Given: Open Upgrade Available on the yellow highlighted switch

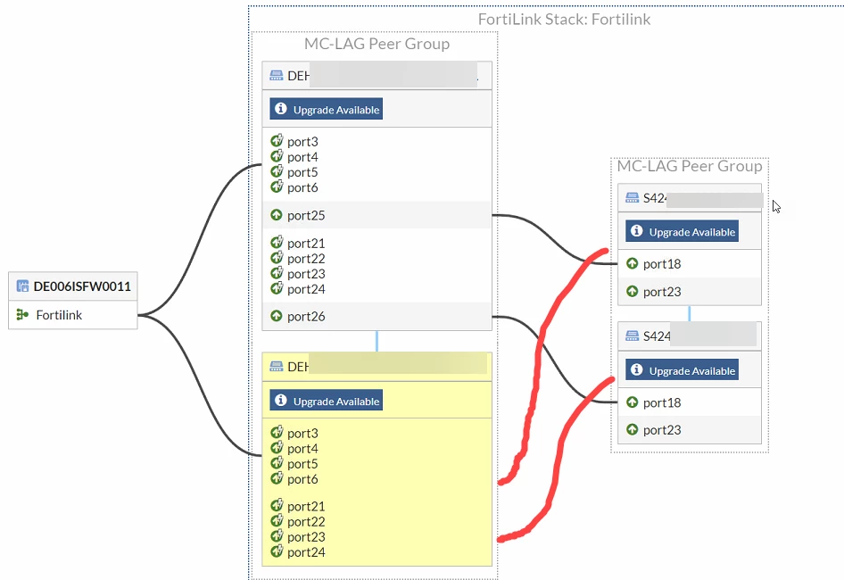Looking at the screenshot, I should coord(327,401).
